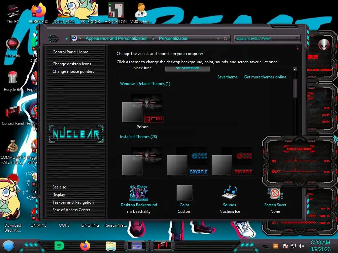Click the Save theme link

click(227, 77)
